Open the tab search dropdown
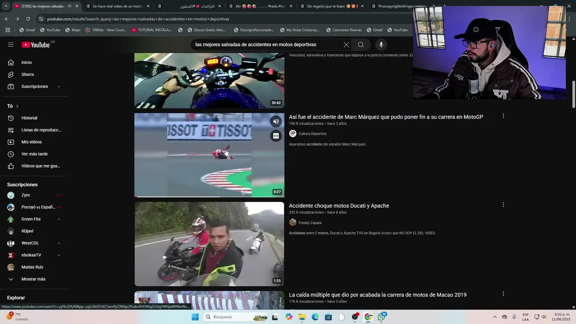The width and height of the screenshot is (576, 324). (6, 6)
